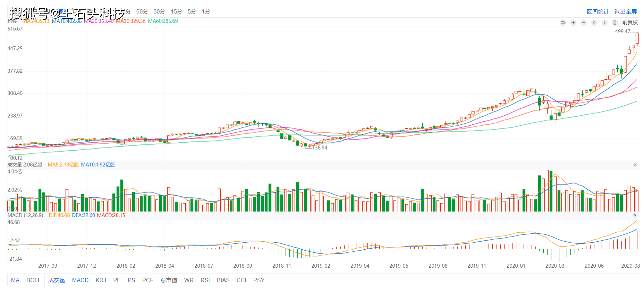Click the MA5:439.13 legend value
Screen dimensions: 644x295
coord(36,21)
